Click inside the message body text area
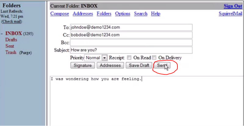Viewport: 244px width, 126px height. (147, 101)
